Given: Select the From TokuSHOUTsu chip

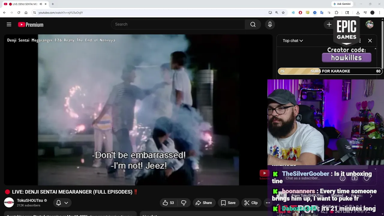Looking at the screenshot, I should [307, 196].
